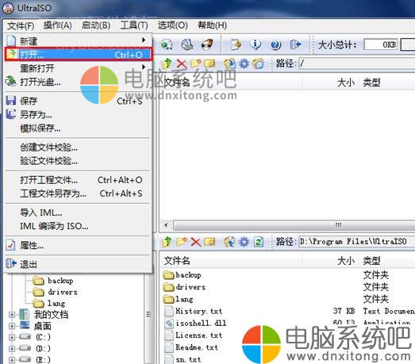Click the ISO pane horizontal scrollbar thumb
Image resolution: width=415 pixels, height=364 pixels.
[294, 226]
